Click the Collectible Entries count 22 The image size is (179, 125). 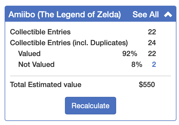[x=152, y=32]
